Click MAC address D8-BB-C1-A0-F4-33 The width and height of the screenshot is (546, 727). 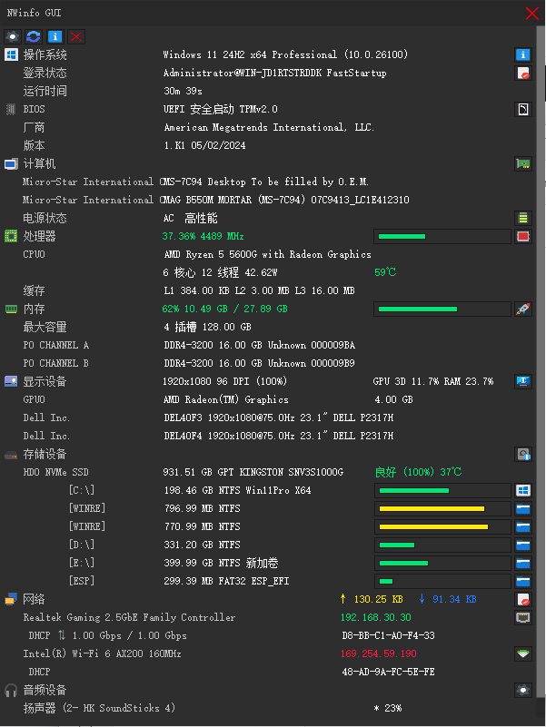pos(388,635)
